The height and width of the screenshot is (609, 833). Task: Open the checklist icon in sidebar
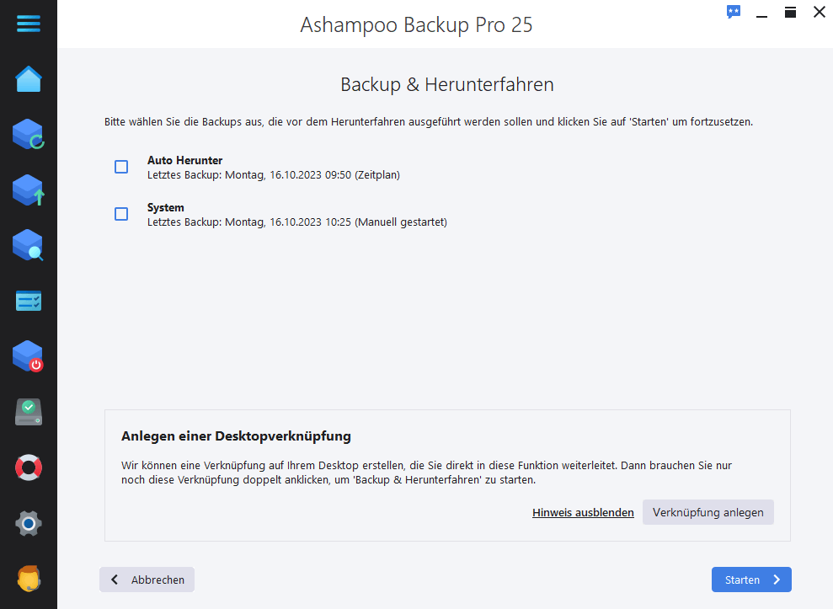28,301
